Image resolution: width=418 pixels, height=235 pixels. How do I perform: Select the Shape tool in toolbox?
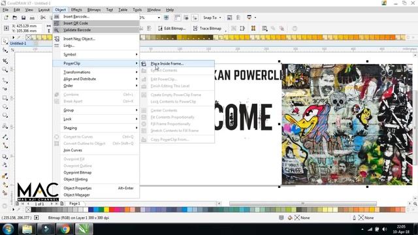(x=5, y=50)
